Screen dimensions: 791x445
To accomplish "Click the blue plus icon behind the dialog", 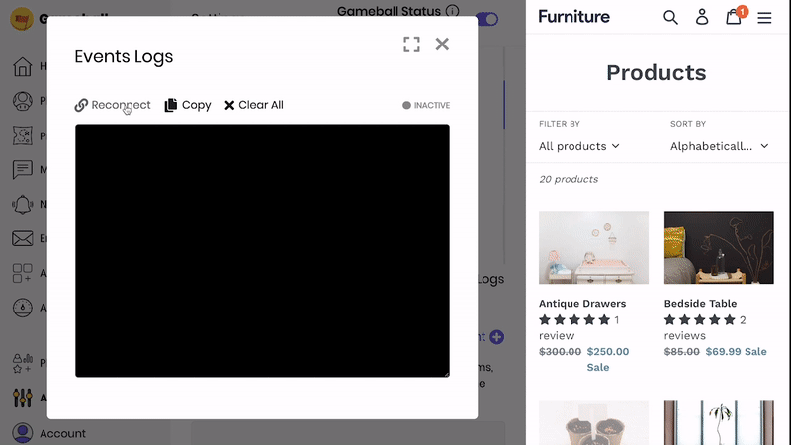I will pos(497,337).
